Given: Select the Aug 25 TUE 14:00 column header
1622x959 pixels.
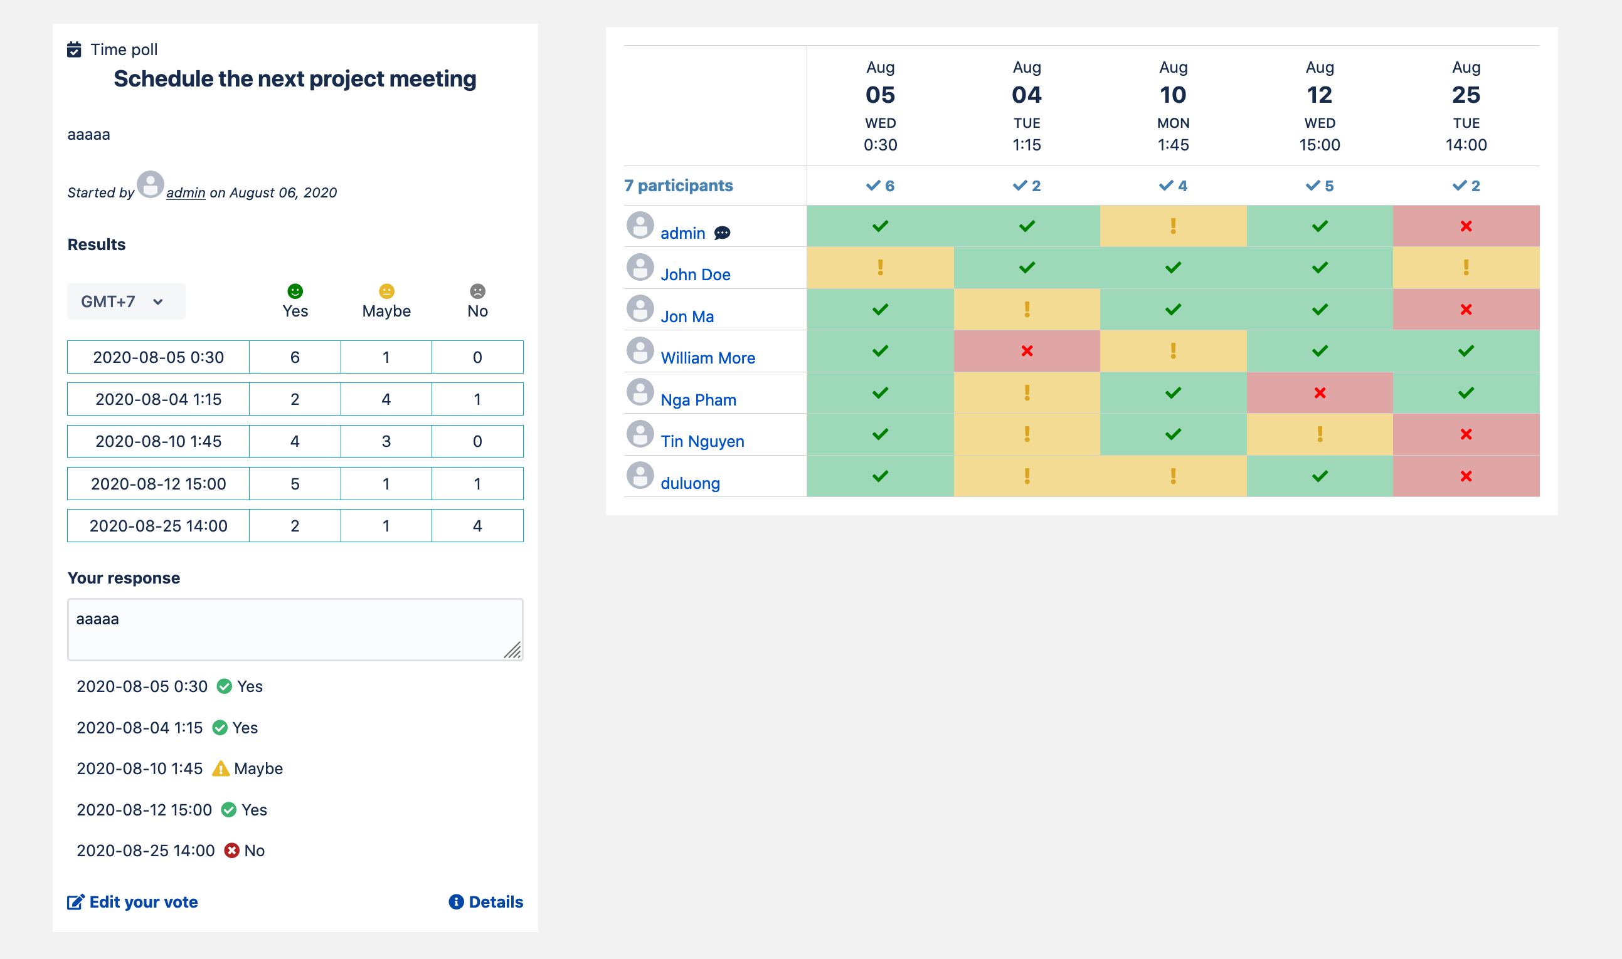Looking at the screenshot, I should click(1466, 106).
